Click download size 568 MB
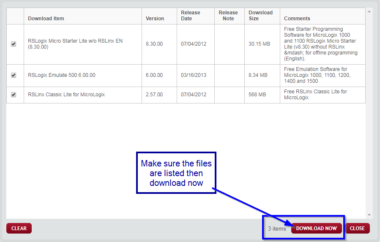 [257, 95]
